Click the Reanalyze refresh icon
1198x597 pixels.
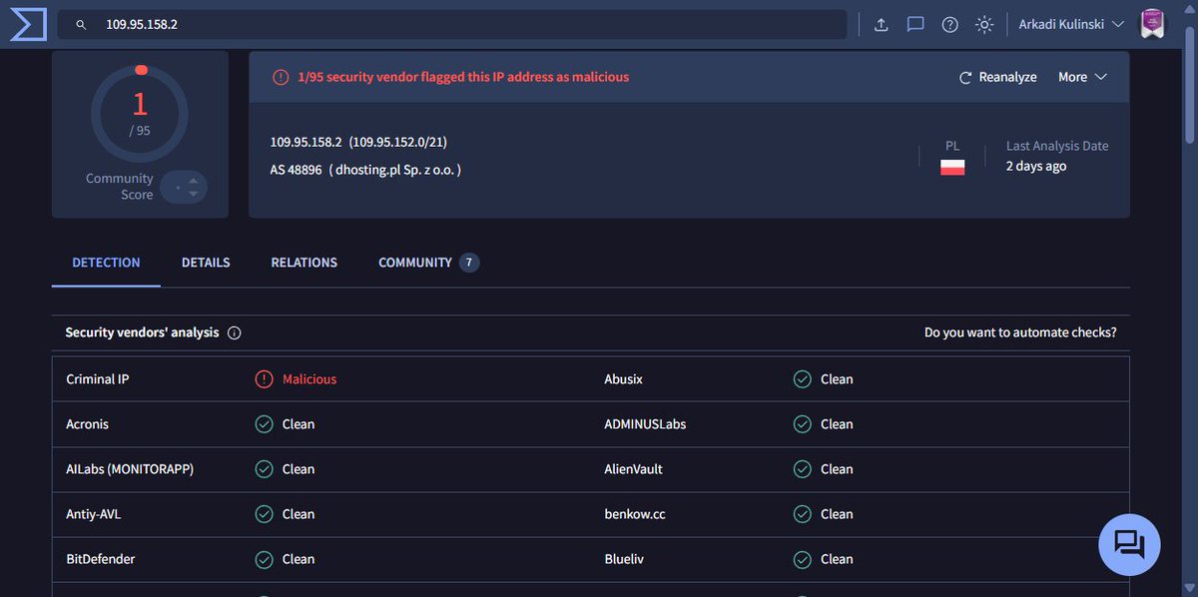[963, 76]
